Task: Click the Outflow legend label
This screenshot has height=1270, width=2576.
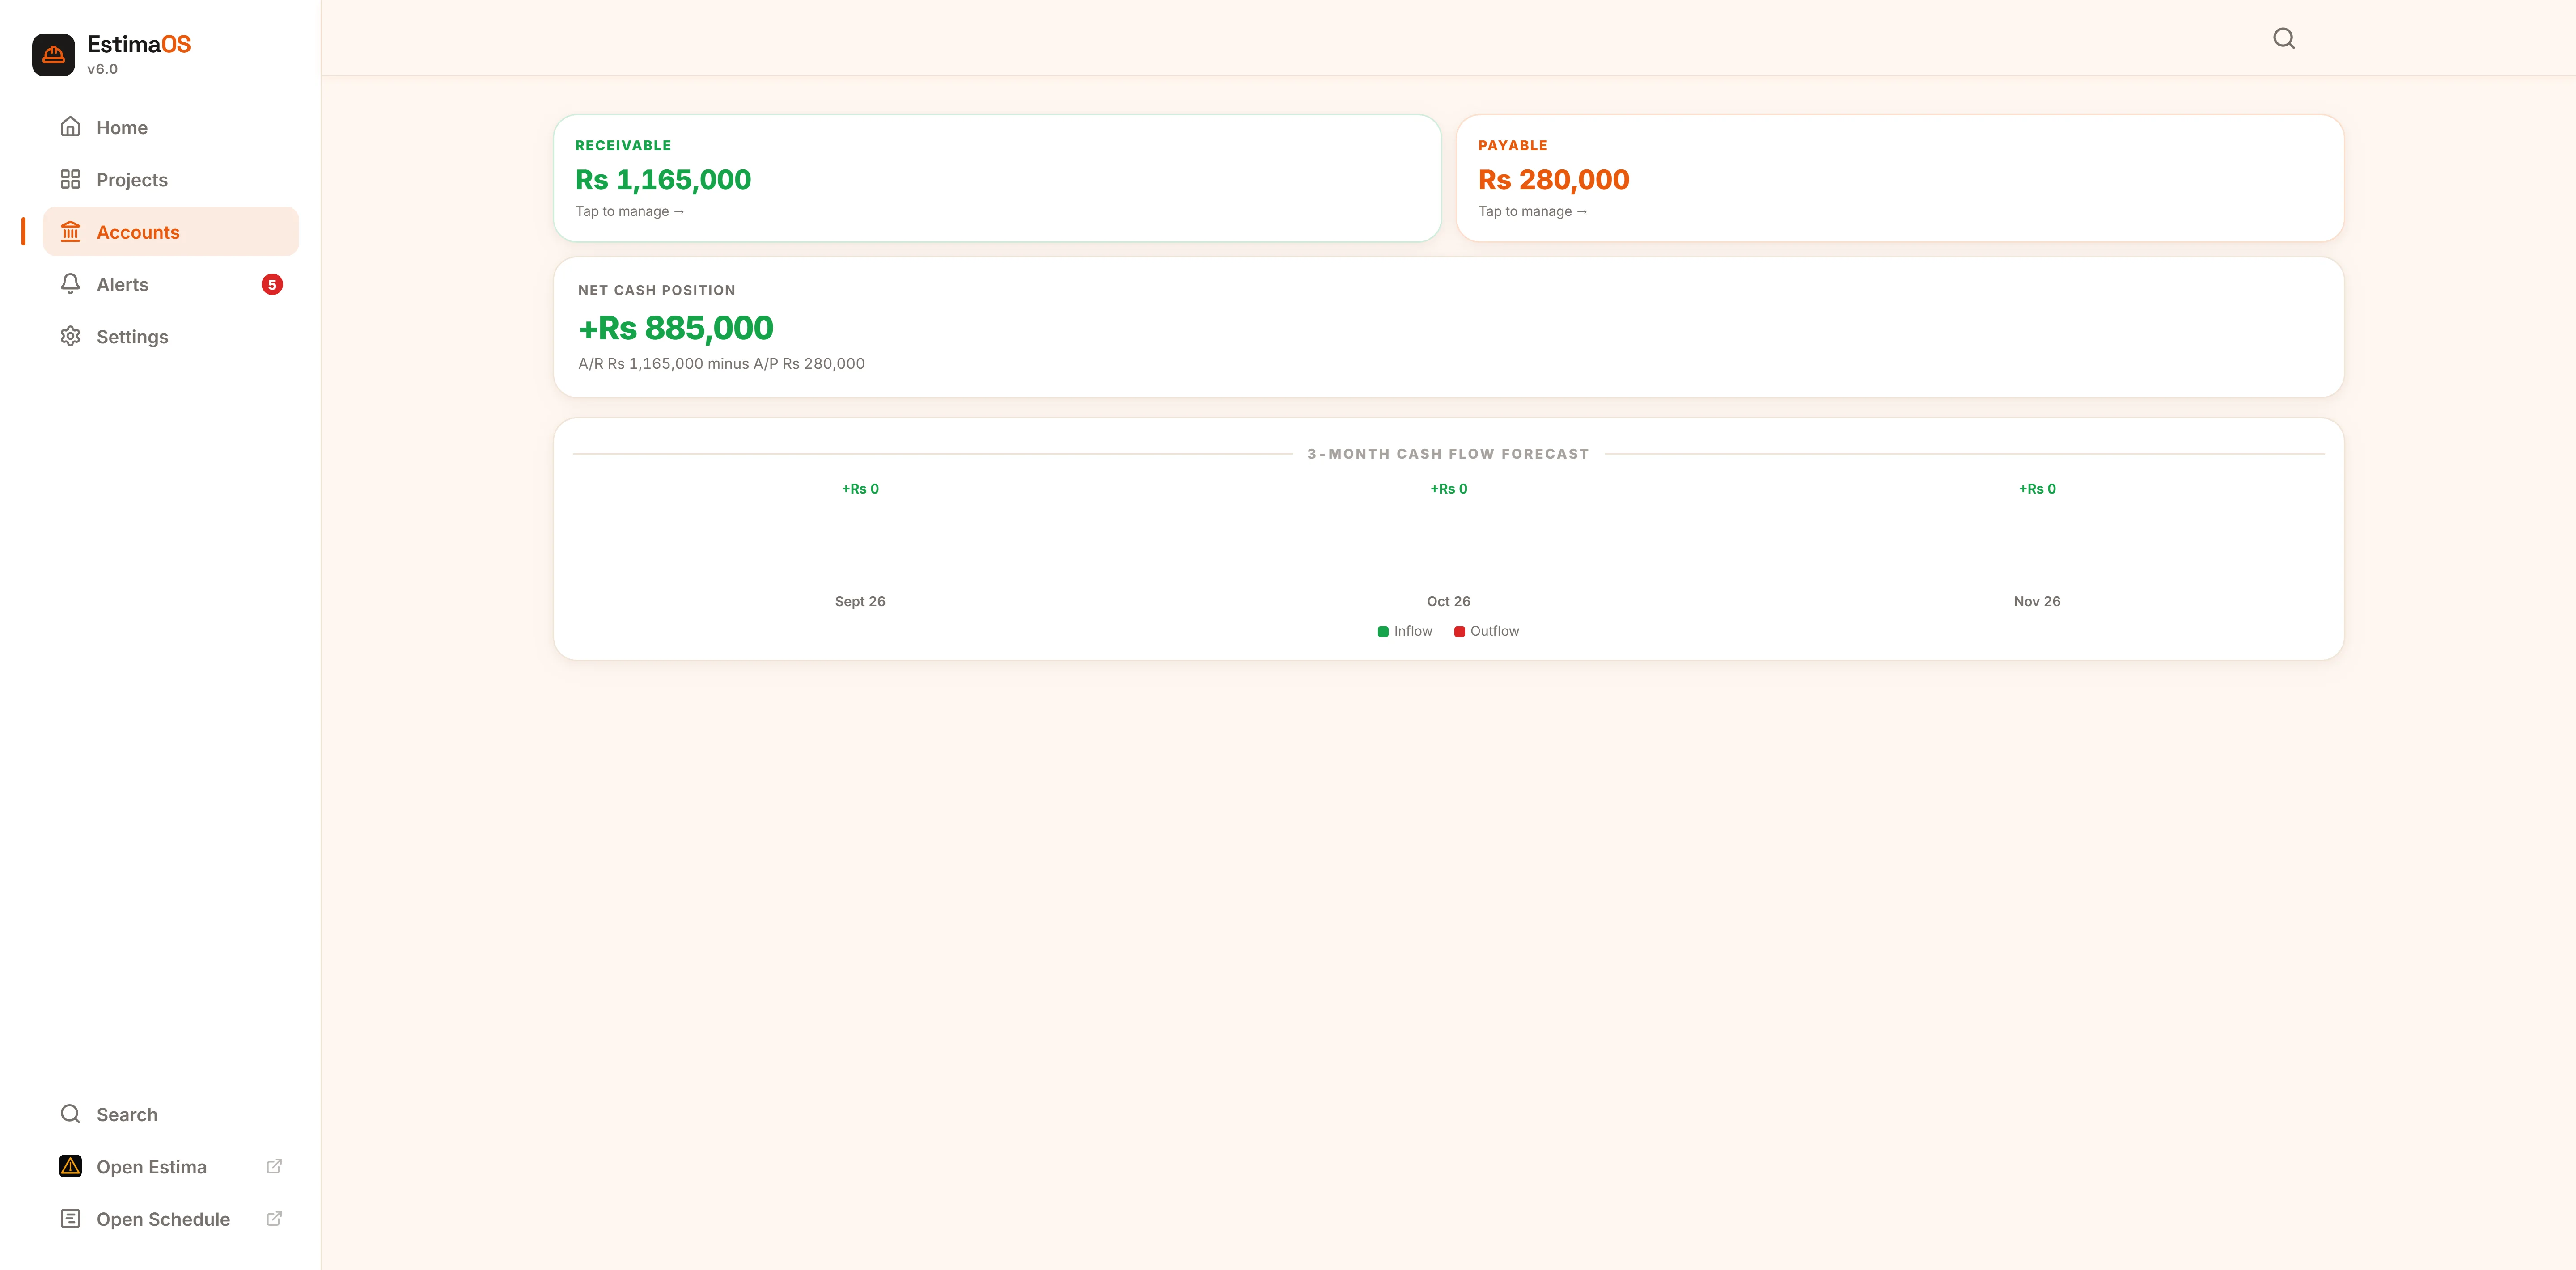Action: pos(1494,632)
